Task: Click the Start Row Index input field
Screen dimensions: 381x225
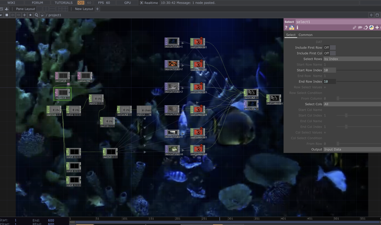Action: [329, 70]
